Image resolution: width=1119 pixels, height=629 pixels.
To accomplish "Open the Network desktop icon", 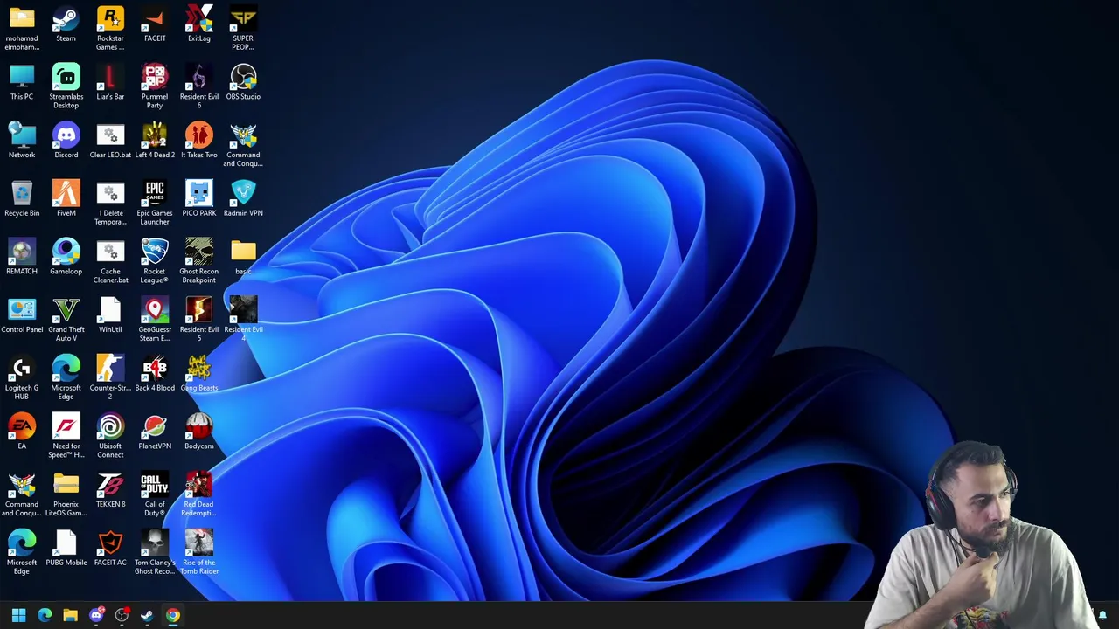I will click(x=22, y=140).
